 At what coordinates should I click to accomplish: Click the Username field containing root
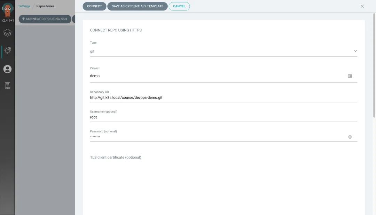[224, 117]
